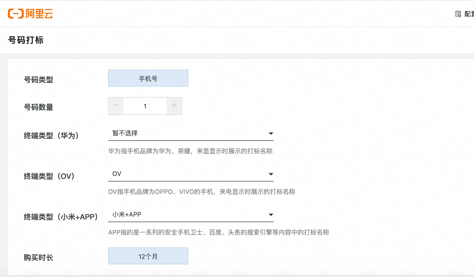The width and height of the screenshot is (474, 277).
Task: Click the 号码打标 page title
Action: (x=26, y=40)
